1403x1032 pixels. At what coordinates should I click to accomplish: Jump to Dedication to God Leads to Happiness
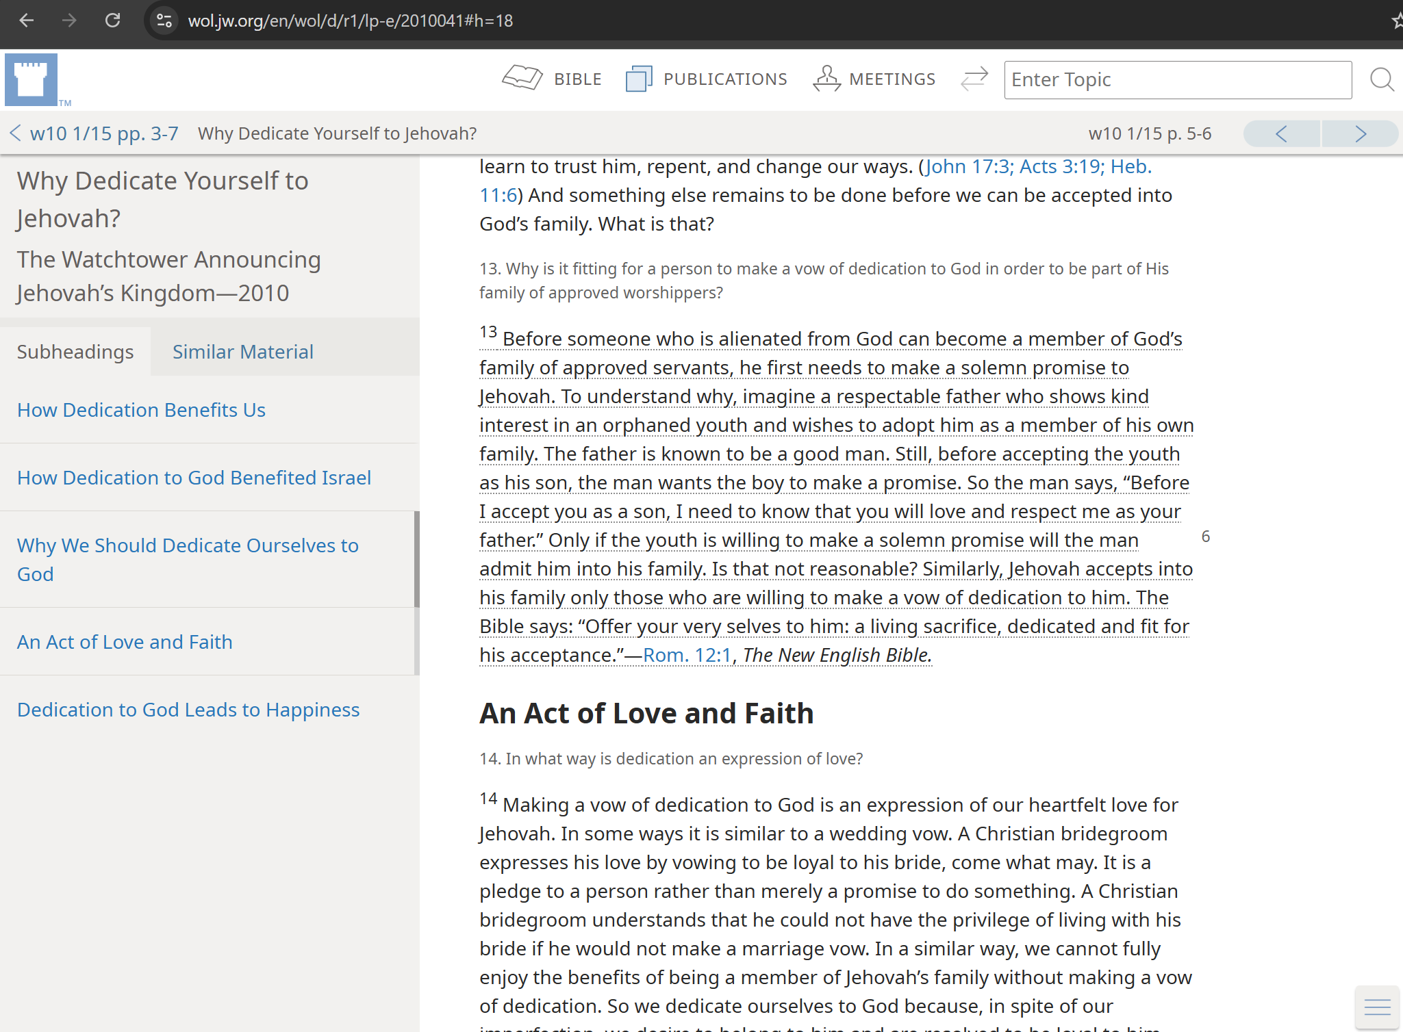(188, 710)
